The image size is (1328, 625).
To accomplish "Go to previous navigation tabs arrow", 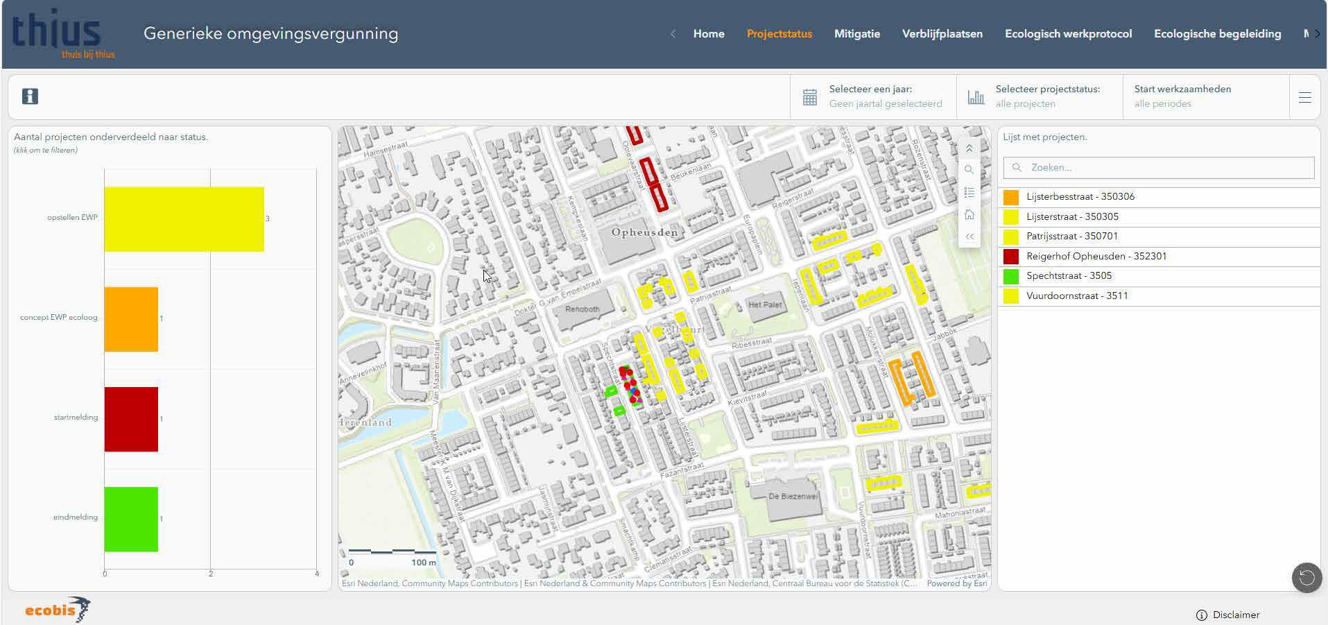I will tap(673, 34).
